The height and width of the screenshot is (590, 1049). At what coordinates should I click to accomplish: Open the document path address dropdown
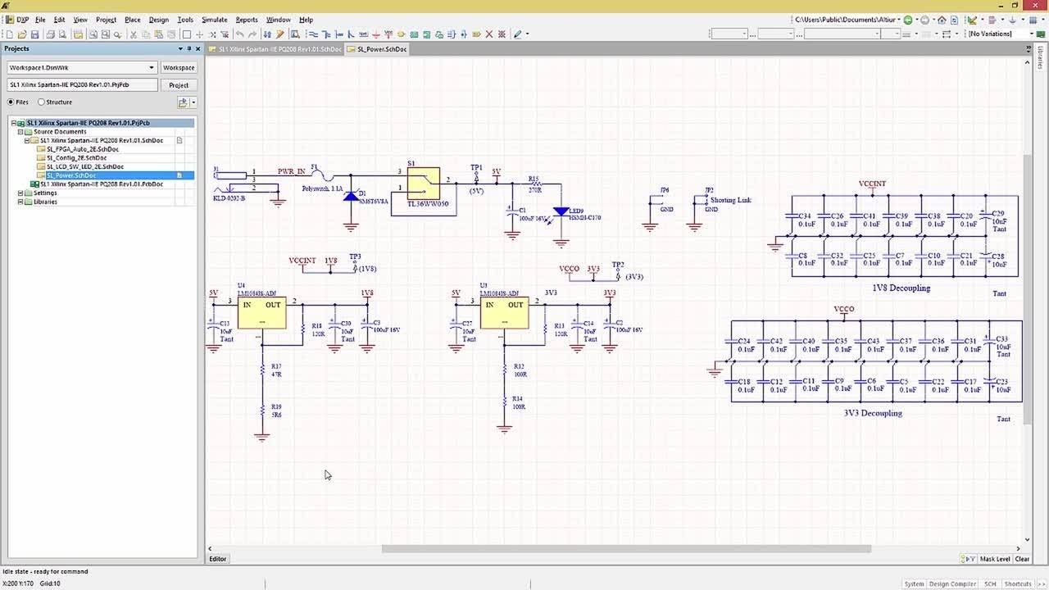899,20
